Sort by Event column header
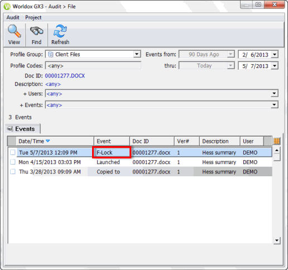288x270 pixels. click(x=112, y=141)
